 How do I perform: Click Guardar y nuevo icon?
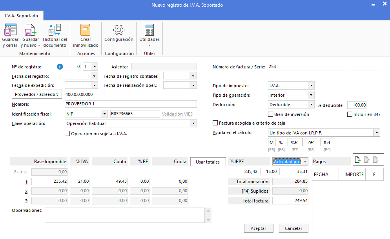click(x=30, y=29)
